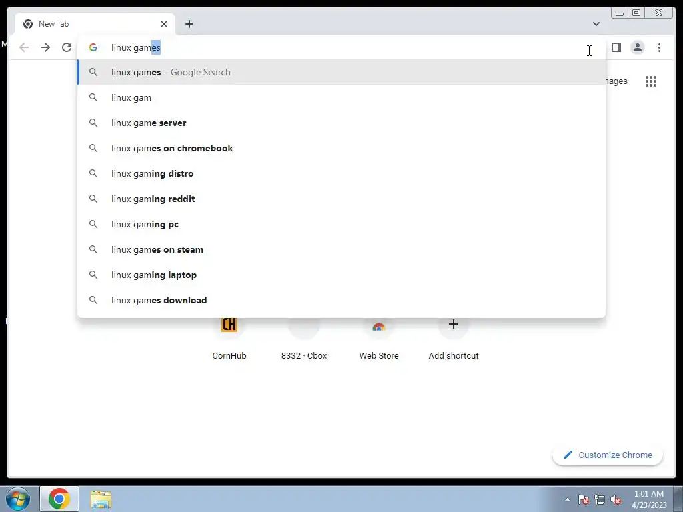Click the Show desktop strip
The height and width of the screenshot is (512, 683).
[678, 499]
